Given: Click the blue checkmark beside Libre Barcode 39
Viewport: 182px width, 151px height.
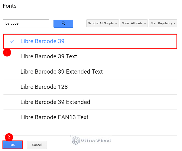Looking at the screenshot, I should pos(12,41).
